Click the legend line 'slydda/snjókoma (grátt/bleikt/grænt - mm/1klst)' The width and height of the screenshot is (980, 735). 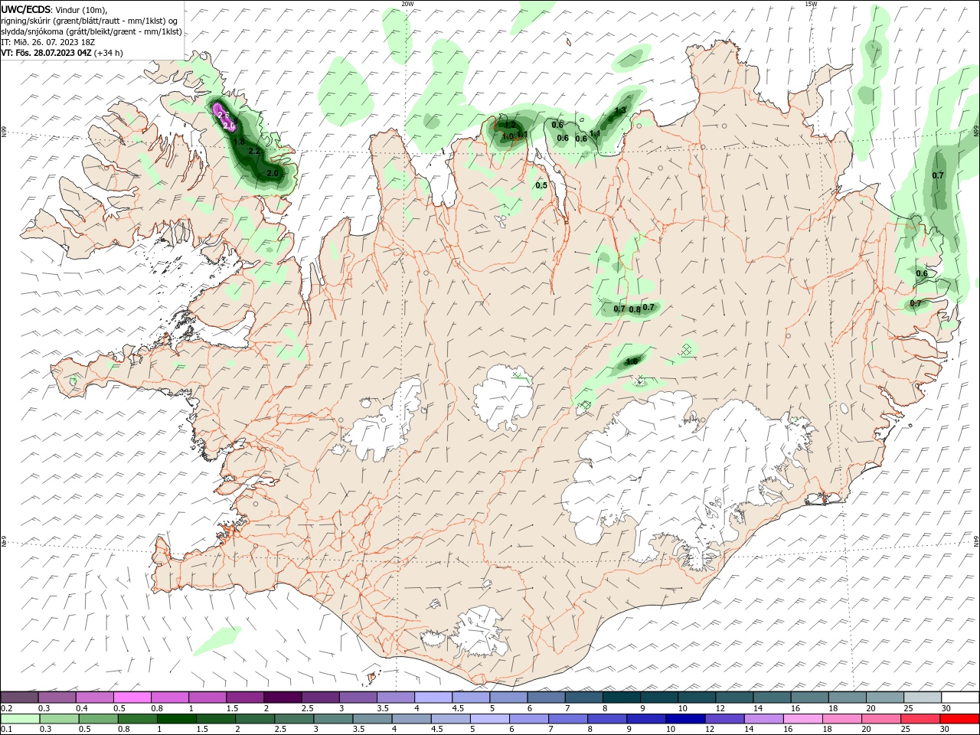coord(91,31)
